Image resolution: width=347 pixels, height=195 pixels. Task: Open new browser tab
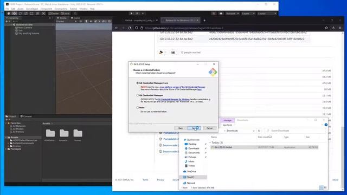(x=204, y=21)
